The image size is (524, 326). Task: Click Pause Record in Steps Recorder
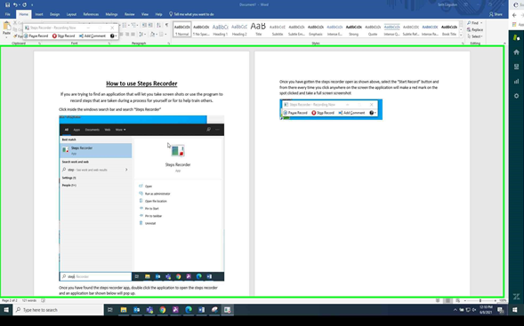point(36,36)
